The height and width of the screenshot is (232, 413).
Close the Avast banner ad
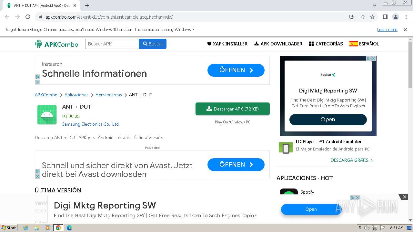coord(37,177)
